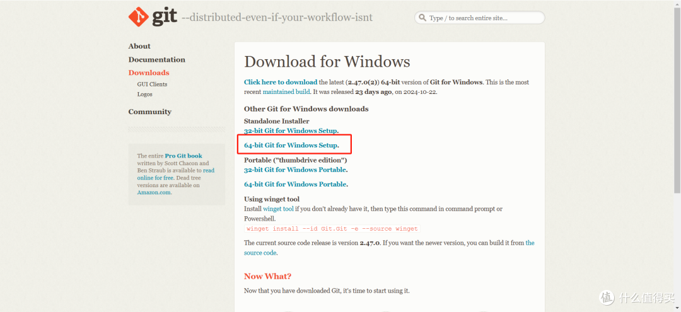Click the 'Using winget tool' heading

[x=272, y=199]
